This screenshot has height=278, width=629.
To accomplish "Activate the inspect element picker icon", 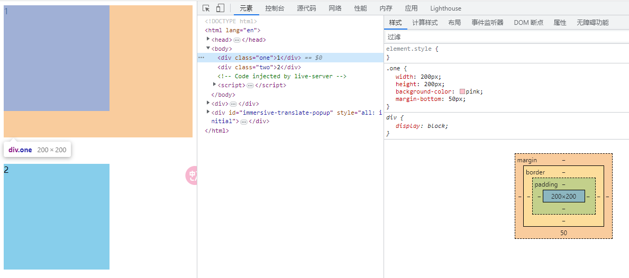I will tap(206, 8).
